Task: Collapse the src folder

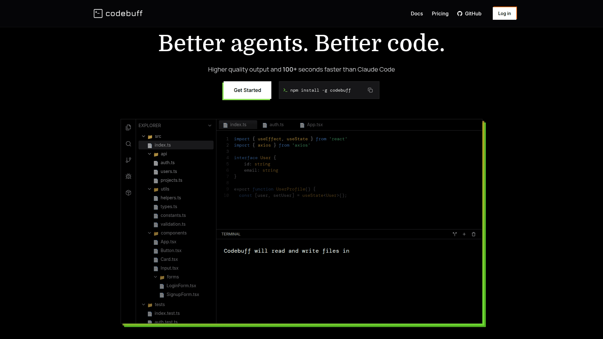Action: [144, 136]
